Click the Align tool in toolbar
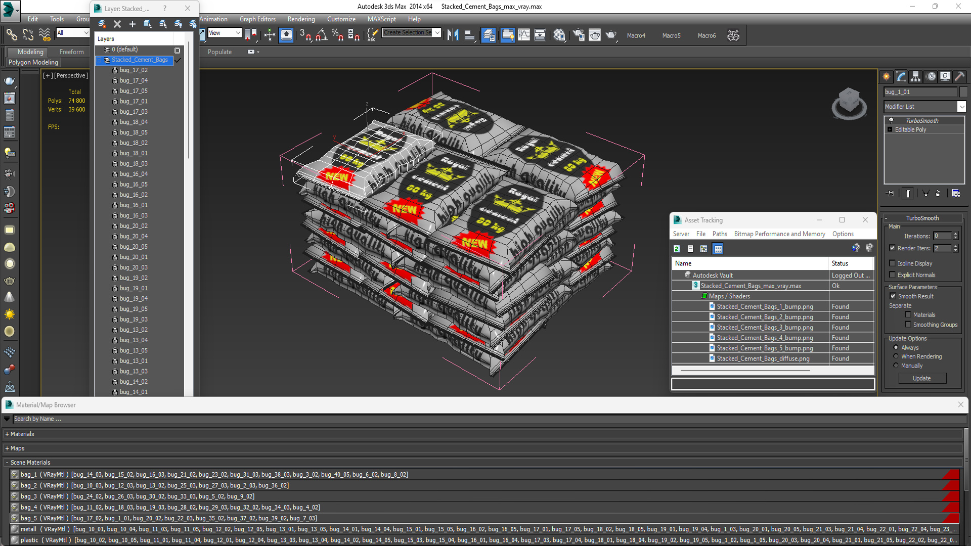This screenshot has width=971, height=546. point(470,35)
